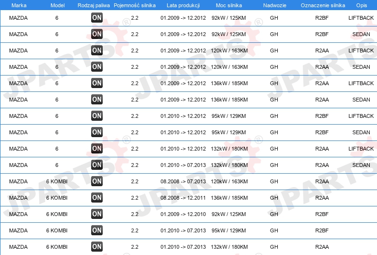Click ON fuel icon in 6 KOMBI 120kW row
Viewport: 377px width, 255px height.
click(97, 181)
